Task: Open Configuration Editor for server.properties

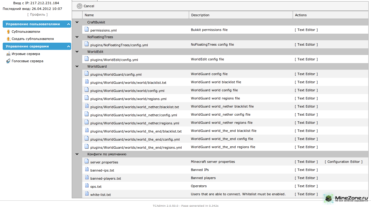Action: (343, 162)
